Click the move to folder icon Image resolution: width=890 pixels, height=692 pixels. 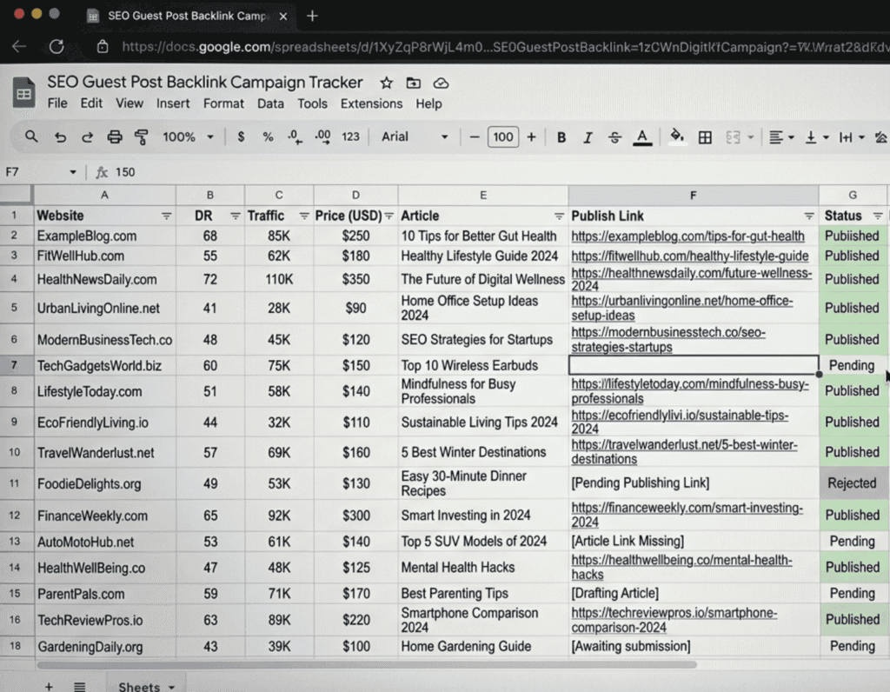414,83
